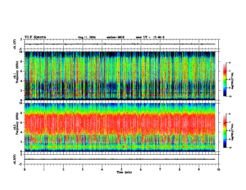Click the 0 minute tick label on time axis
This screenshot has height=190, width=246.
[25, 170]
